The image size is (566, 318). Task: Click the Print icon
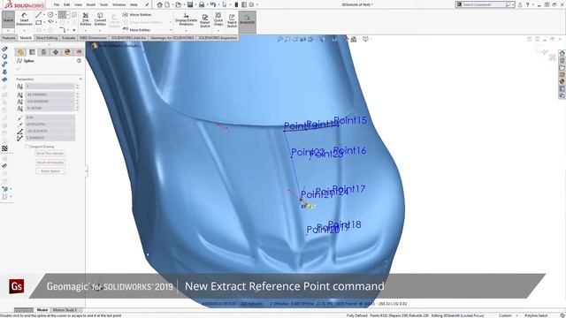[x=202, y=4]
